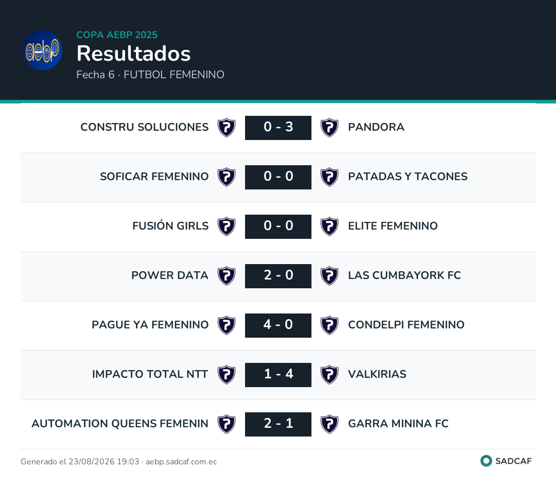Click team name PAGUE YA FEMENINO
Image resolution: width=556 pixels, height=488 pixels.
[150, 324]
